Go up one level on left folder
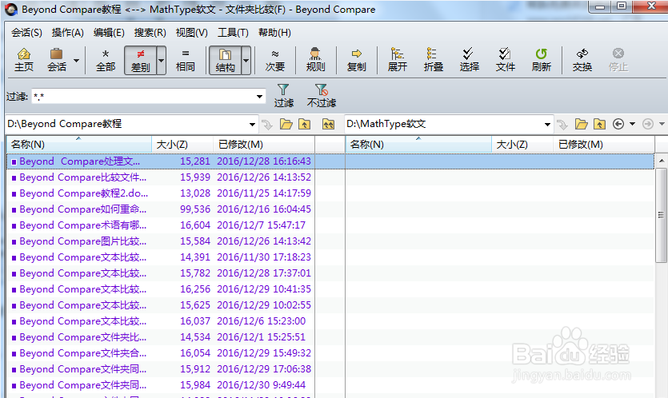 pyautogui.click(x=304, y=125)
